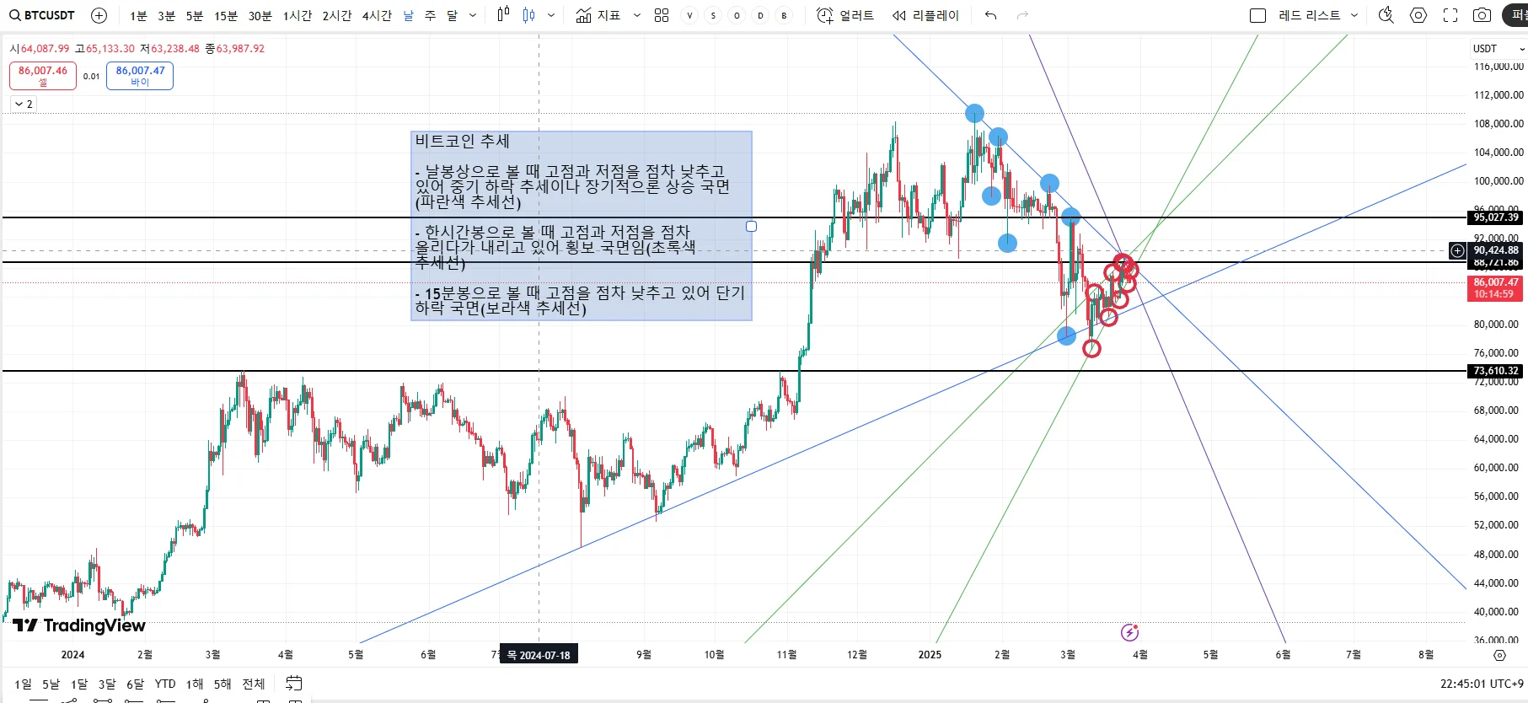Screen dimensions: 1528x703
Task: Redo the chart action
Action: pos(1022,15)
